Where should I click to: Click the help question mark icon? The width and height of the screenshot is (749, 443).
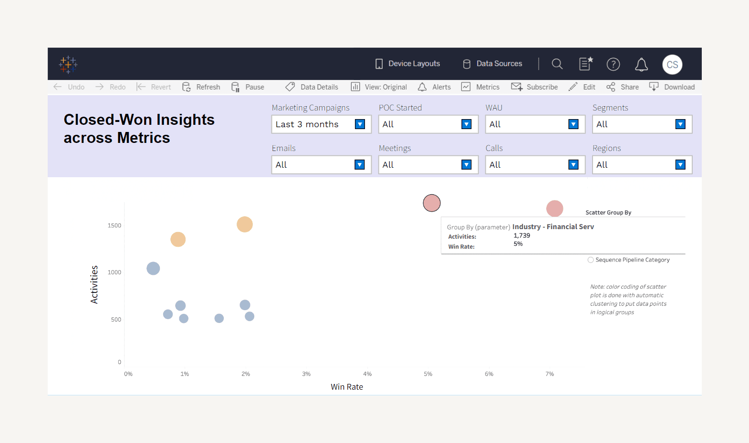pos(613,64)
